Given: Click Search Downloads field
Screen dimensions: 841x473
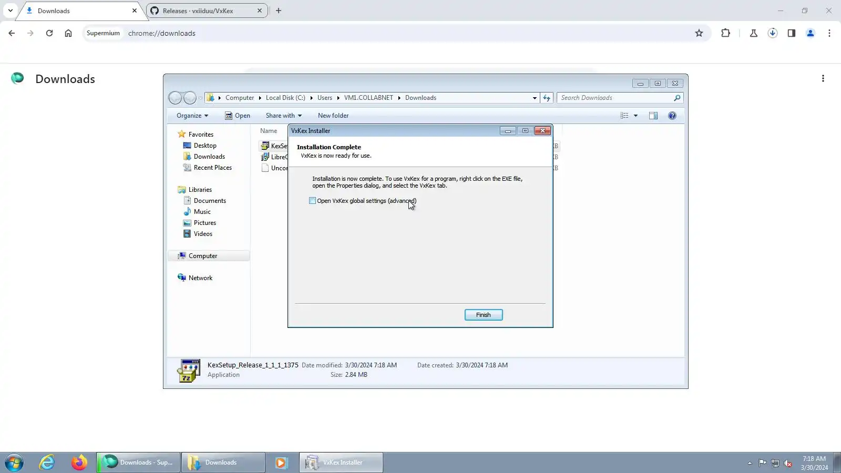Looking at the screenshot, I should click(620, 98).
